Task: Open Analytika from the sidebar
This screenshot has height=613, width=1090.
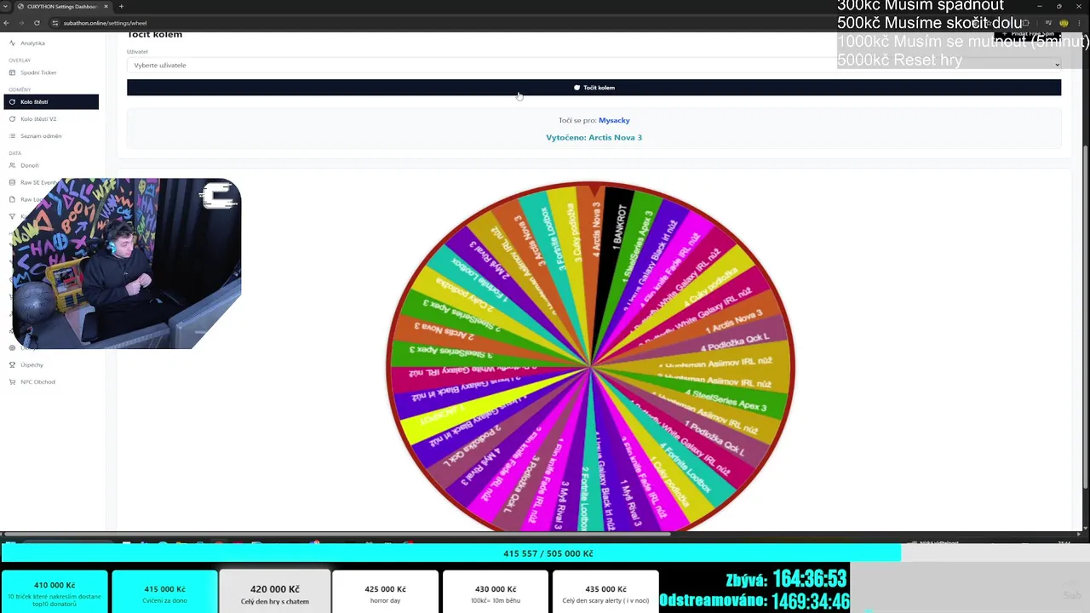Action: (x=32, y=43)
